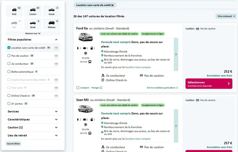
Task: Click the tous les filtres button
Action: [x=13, y=144]
